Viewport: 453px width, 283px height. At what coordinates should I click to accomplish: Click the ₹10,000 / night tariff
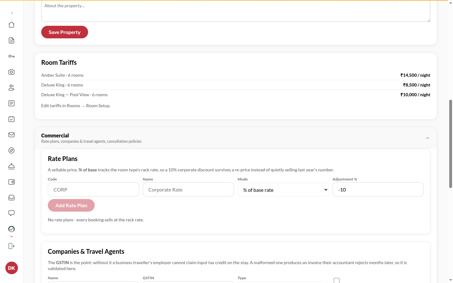(415, 95)
